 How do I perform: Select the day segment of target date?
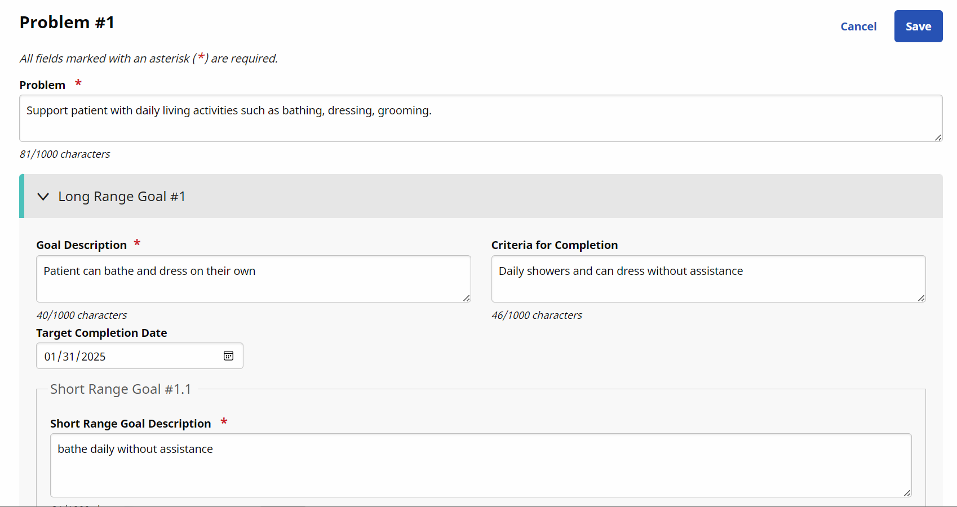pos(68,357)
